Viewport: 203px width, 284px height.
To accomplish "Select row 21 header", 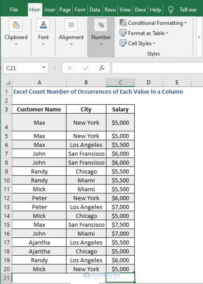I will click(x=6, y=278).
